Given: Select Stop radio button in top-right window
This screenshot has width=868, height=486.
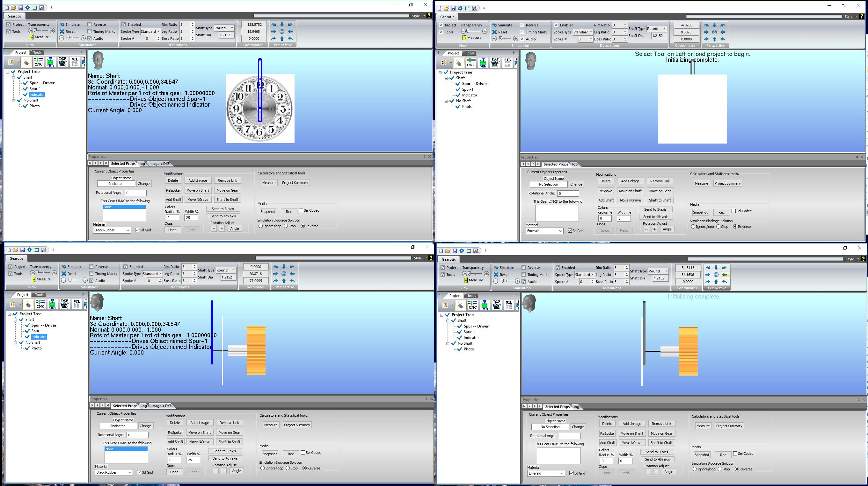Looking at the screenshot, I should click(718, 227).
